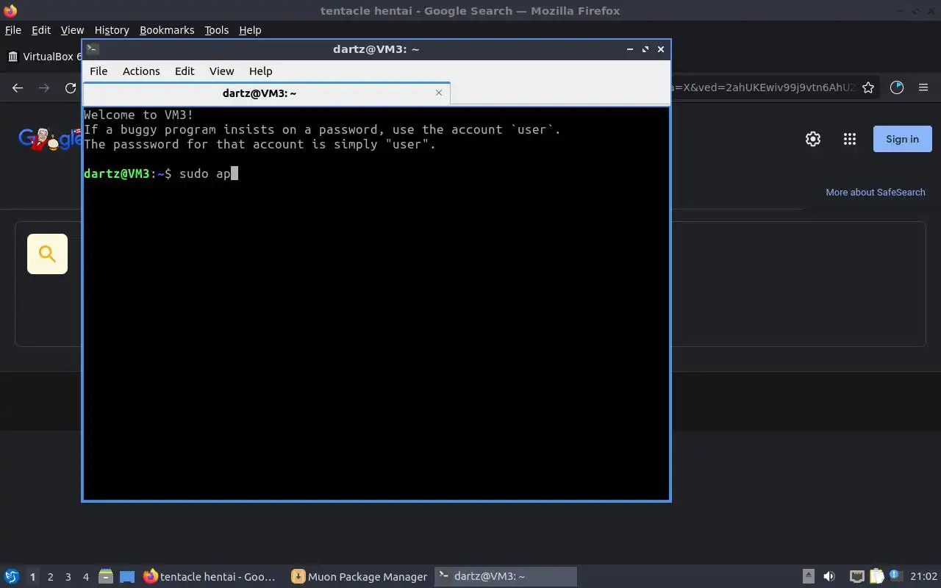
Task: Switch to virtual desktop 2
Action: pos(50,577)
